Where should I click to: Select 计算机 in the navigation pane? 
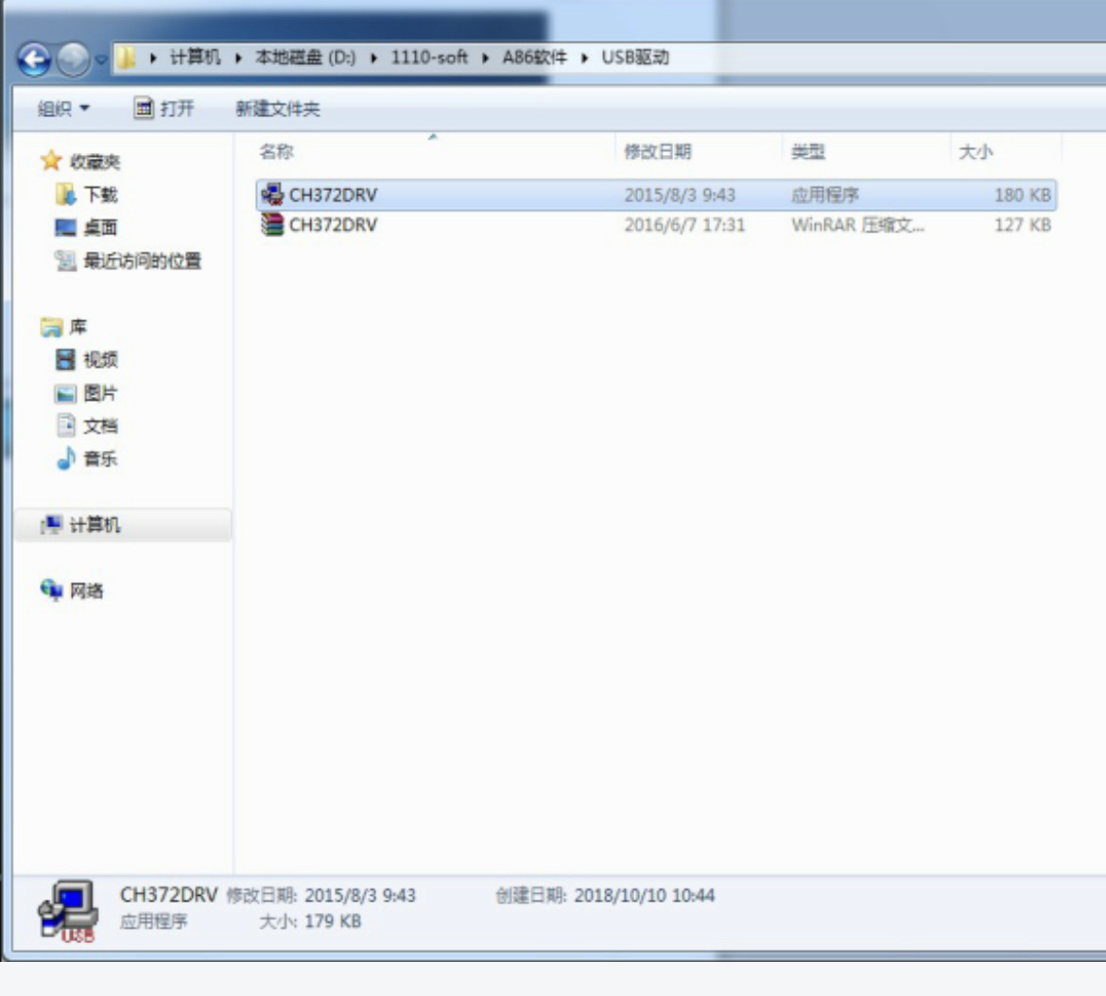pyautogui.click(x=95, y=524)
